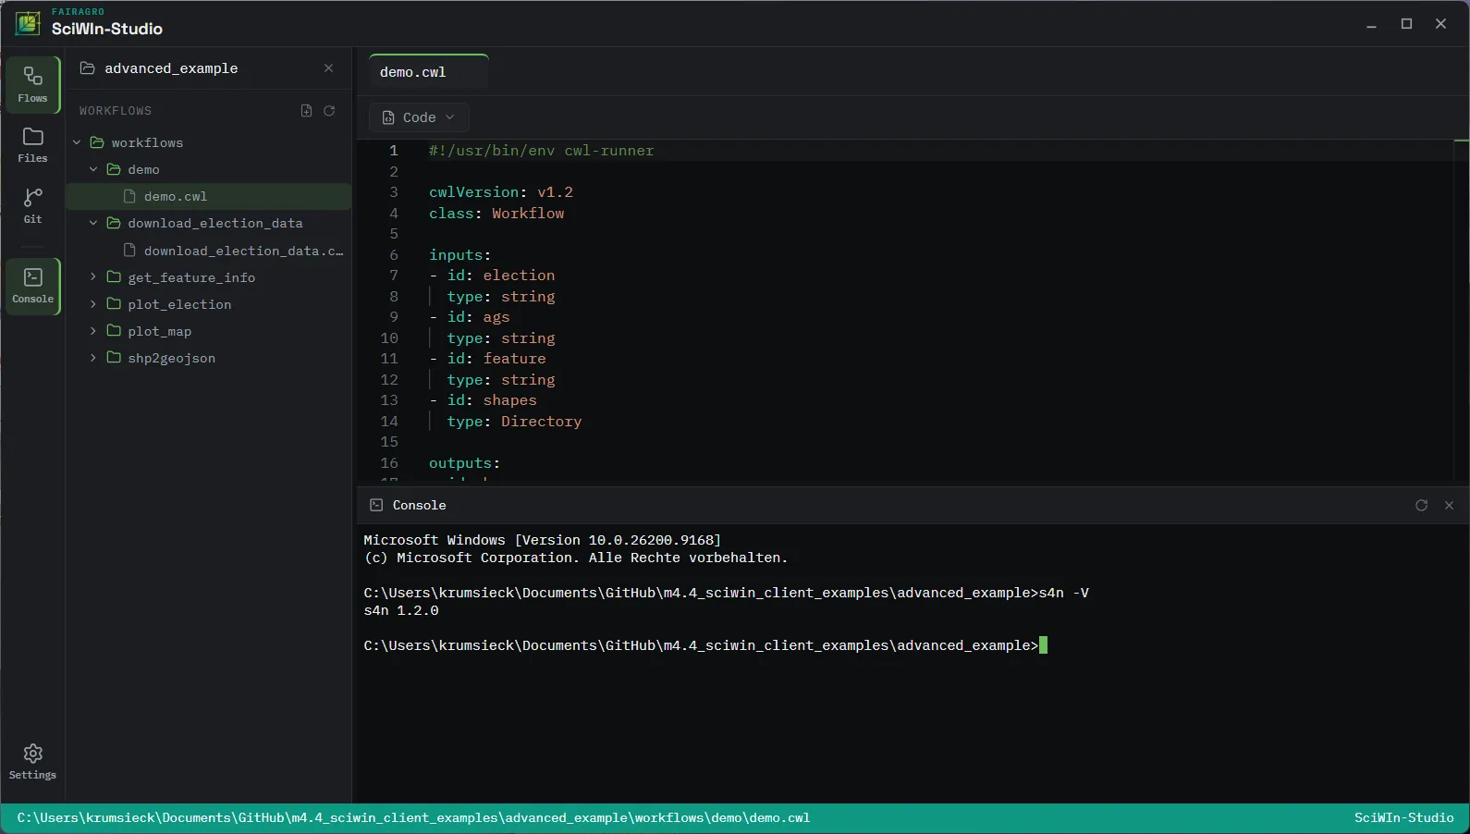
Task: Close the Console panel
Action: click(x=1449, y=505)
